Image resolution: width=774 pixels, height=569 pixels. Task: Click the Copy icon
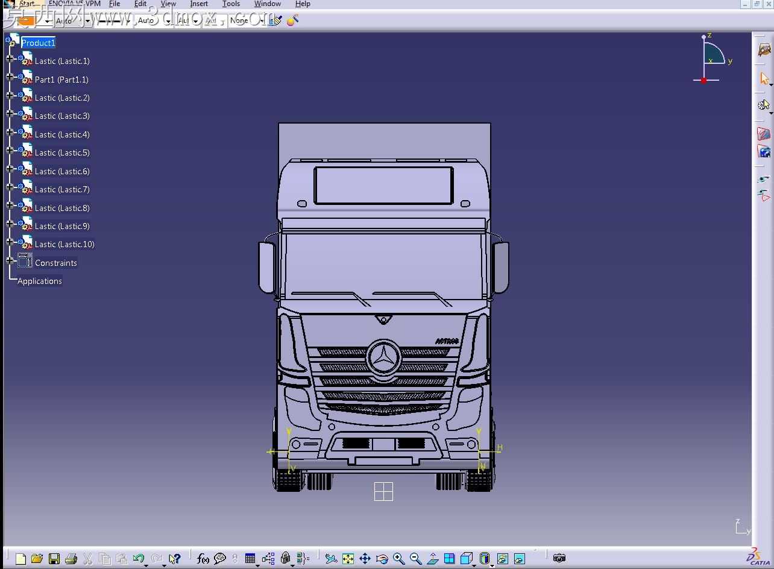pos(104,559)
